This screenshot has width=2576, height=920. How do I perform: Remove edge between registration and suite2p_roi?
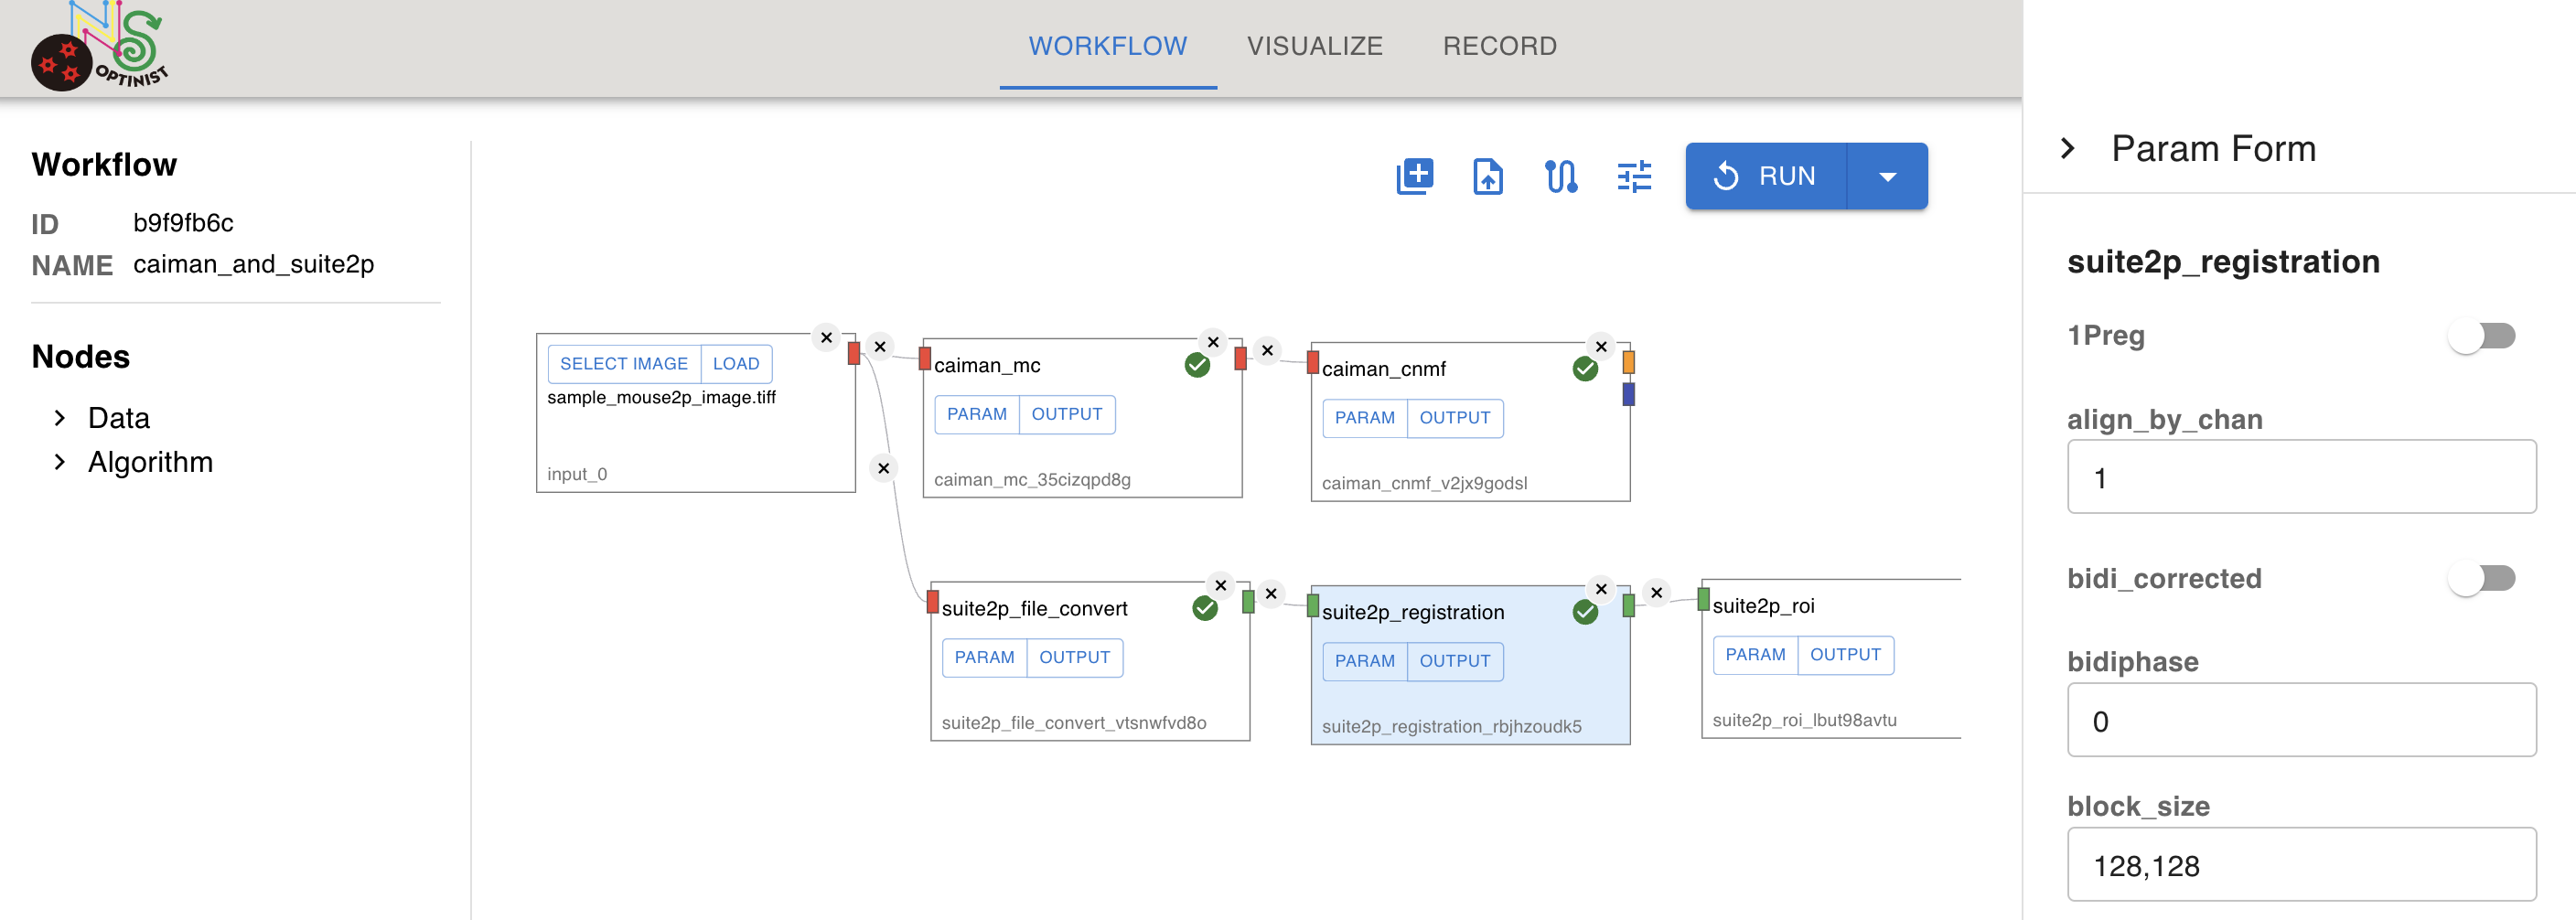pyautogui.click(x=1657, y=593)
